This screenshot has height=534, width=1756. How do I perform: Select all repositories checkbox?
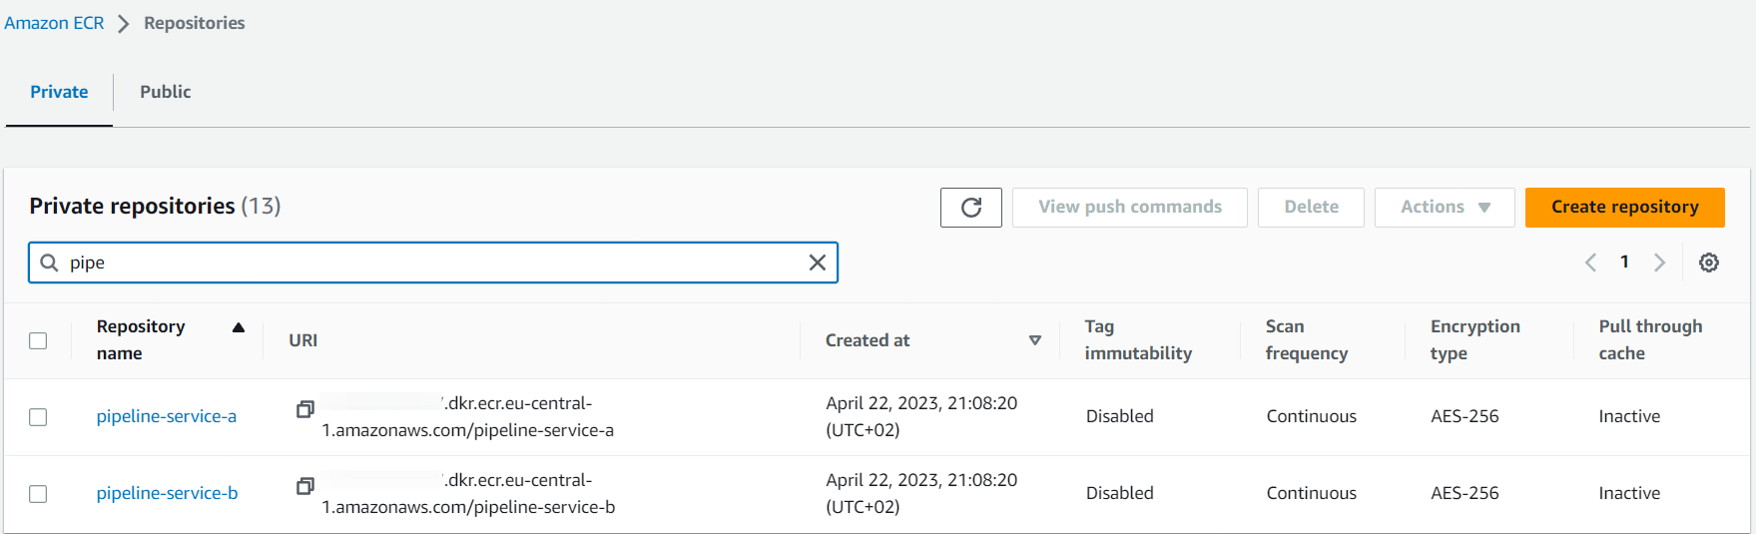[38, 340]
